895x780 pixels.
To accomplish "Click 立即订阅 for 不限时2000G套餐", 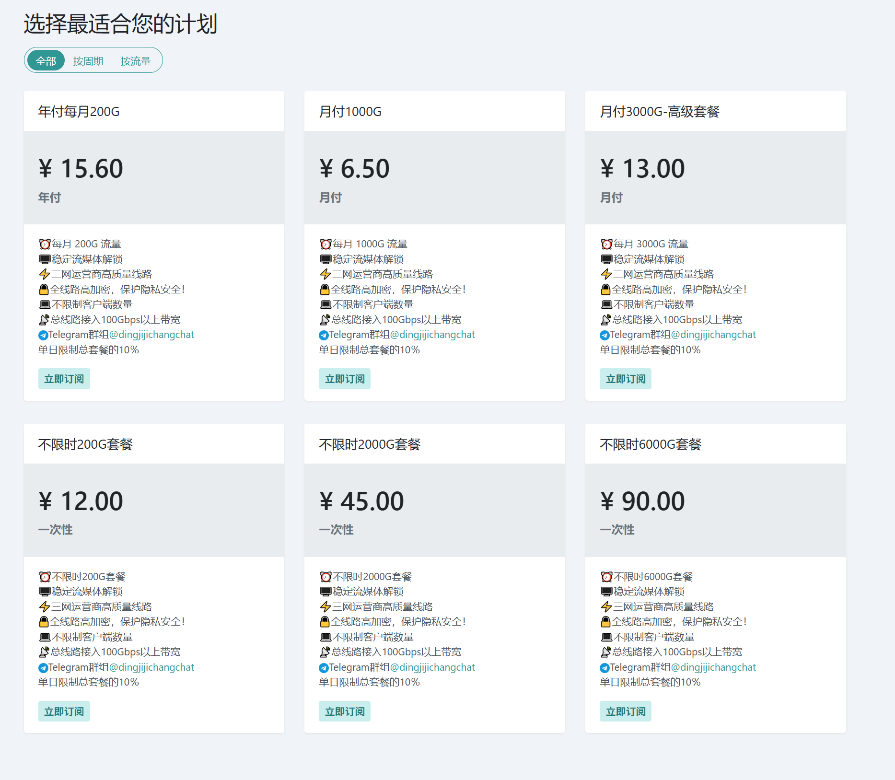I will [345, 711].
